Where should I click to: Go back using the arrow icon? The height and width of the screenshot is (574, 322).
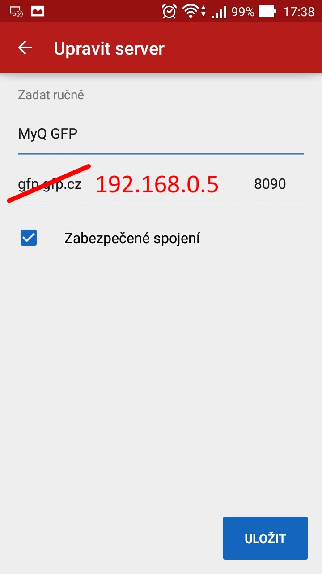(x=25, y=48)
